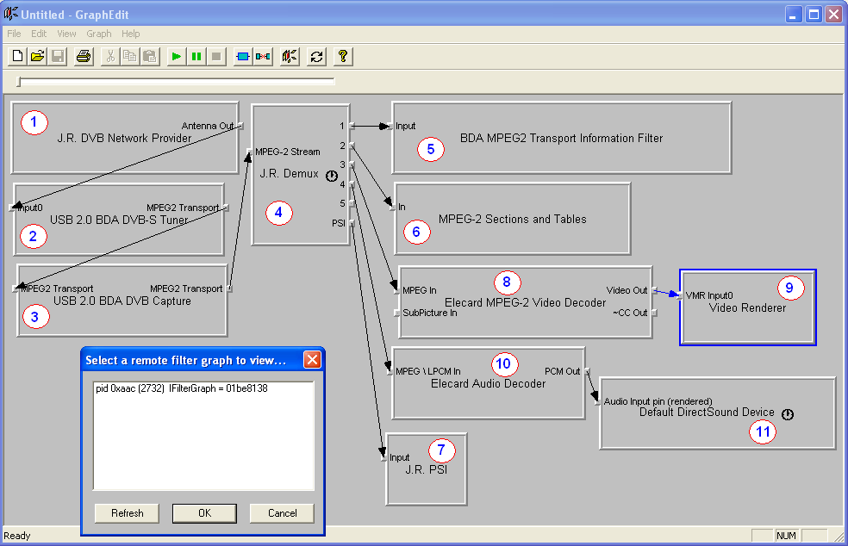Viewport: 848px width, 546px height.
Task: Click the Input pin on J.R. PSI
Action: 384,458
